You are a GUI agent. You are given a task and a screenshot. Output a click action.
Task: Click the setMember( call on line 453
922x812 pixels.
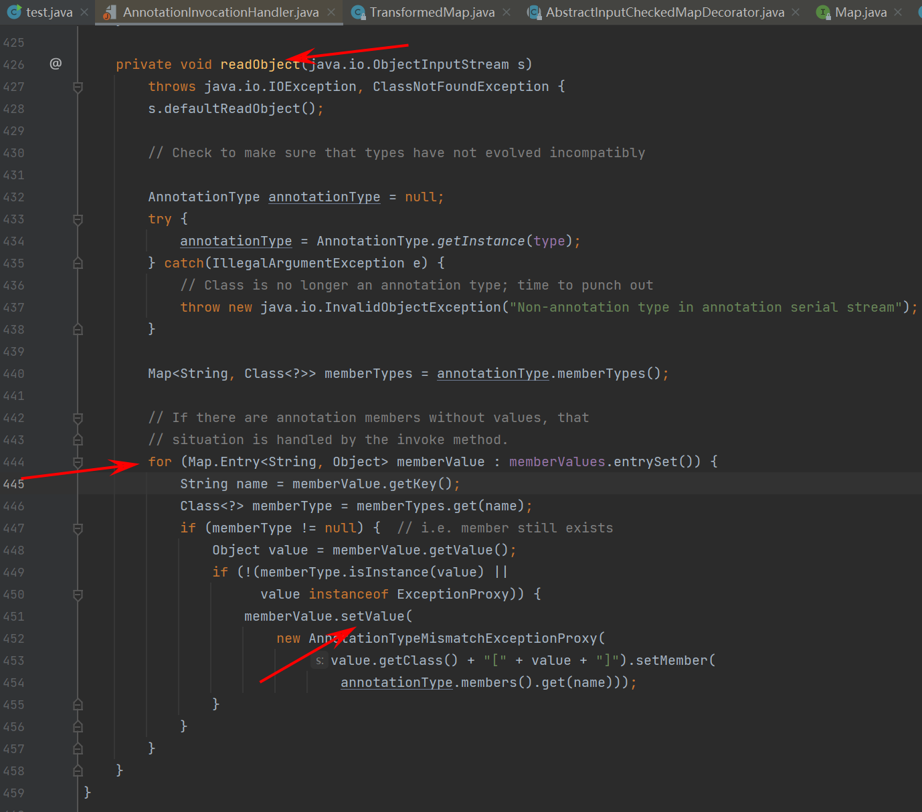point(675,660)
